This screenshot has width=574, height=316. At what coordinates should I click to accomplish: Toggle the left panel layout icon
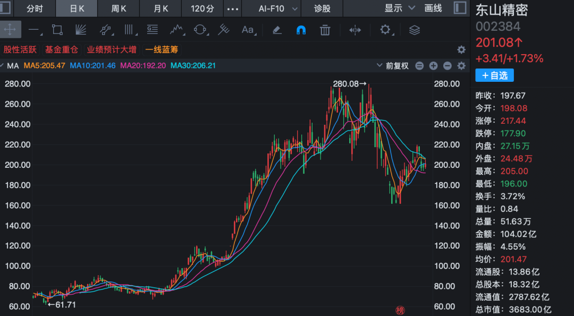tap(5, 8)
